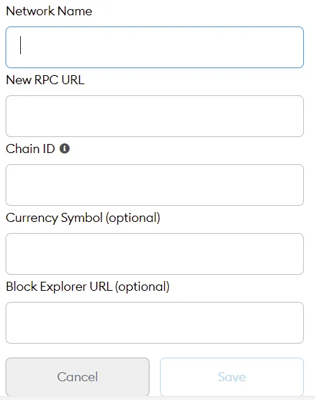Image resolution: width=315 pixels, height=400 pixels.
Task: Focus the New RPC URL text box
Action: point(154,116)
